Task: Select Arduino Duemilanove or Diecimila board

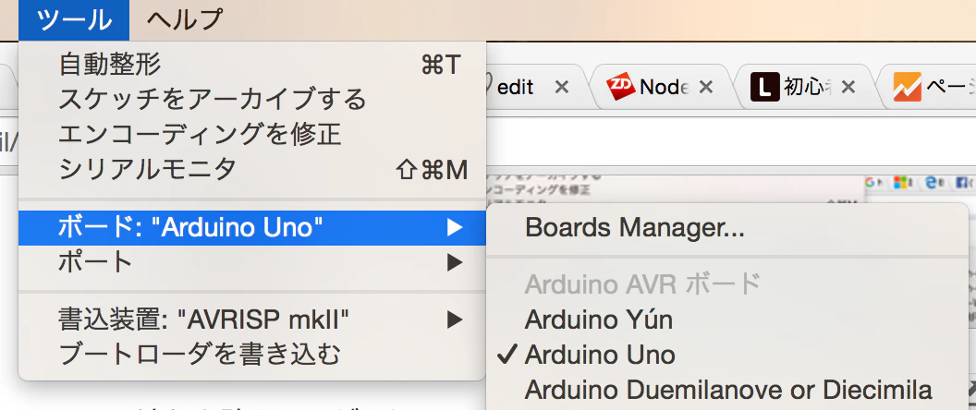Action: [727, 390]
